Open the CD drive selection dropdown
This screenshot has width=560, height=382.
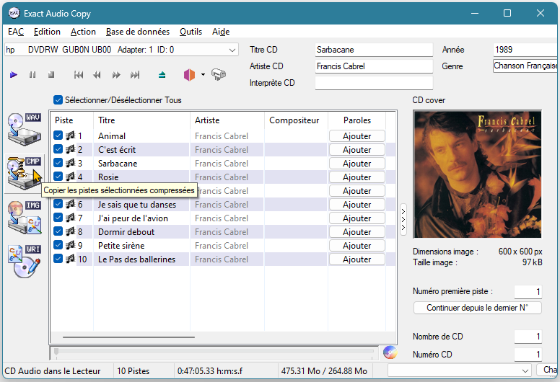(232, 50)
